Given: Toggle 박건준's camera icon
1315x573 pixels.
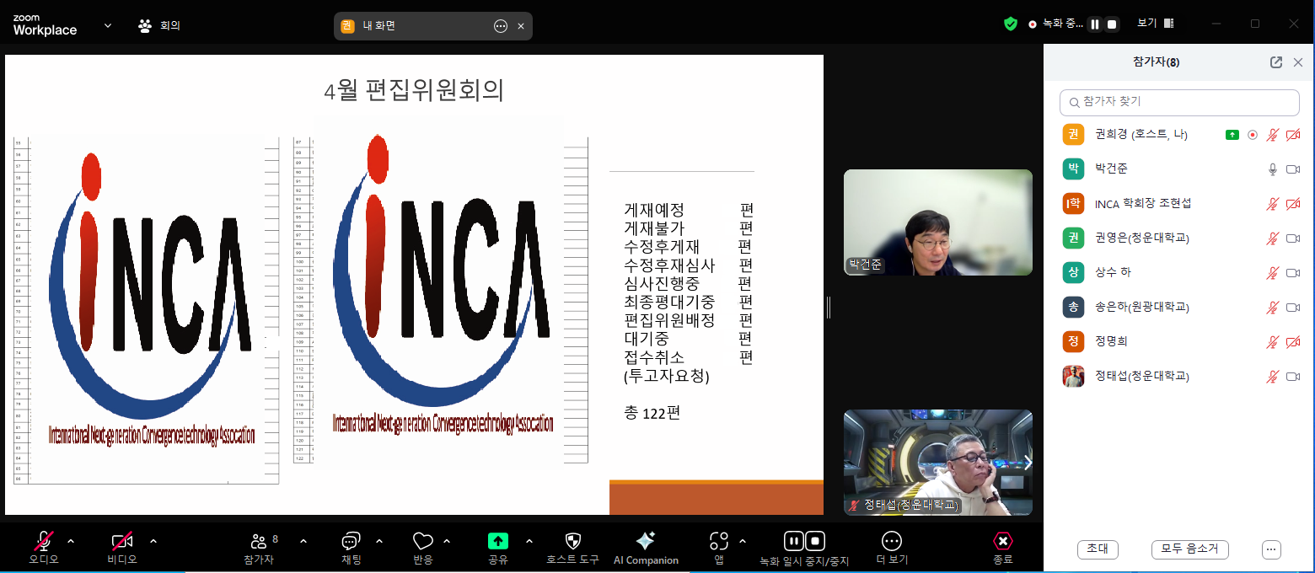Looking at the screenshot, I should coord(1293,169).
